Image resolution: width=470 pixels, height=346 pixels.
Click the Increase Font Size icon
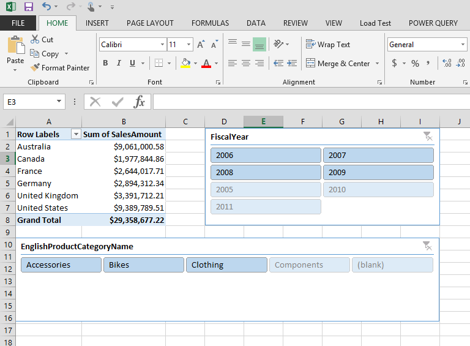(x=201, y=45)
